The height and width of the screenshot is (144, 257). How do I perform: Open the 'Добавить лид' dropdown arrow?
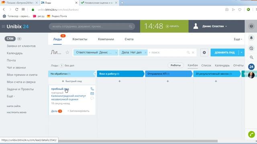[241, 52]
